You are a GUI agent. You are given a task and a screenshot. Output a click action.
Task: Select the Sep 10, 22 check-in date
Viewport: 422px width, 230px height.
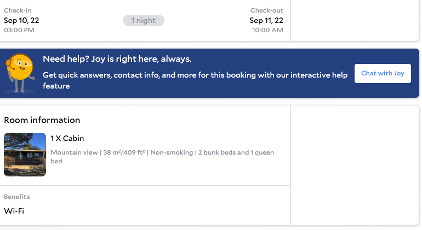click(21, 20)
